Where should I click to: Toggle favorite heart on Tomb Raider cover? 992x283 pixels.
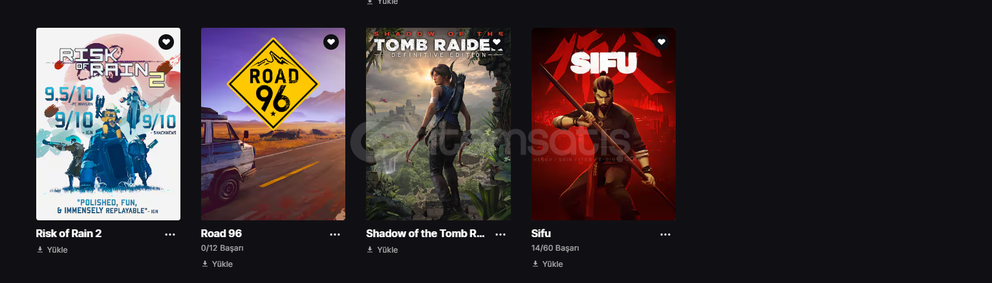(497, 42)
